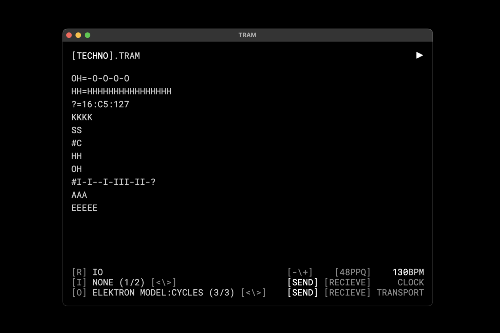Select the [I] input row label
Viewport: 500px width, 333px height.
79,282
